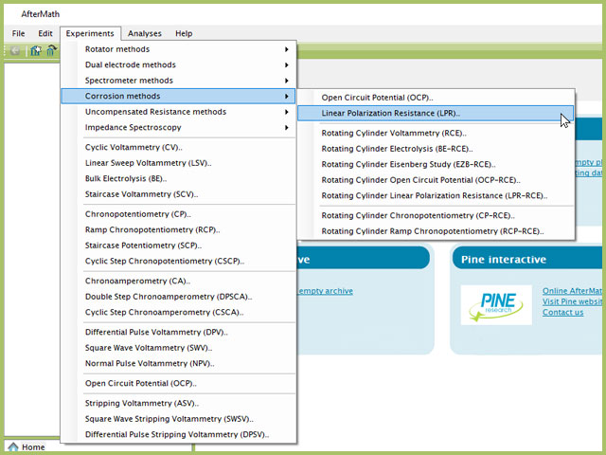Click the back arrow toolbar icon
Image resolution: width=606 pixels, height=455 pixels.
(x=15, y=50)
